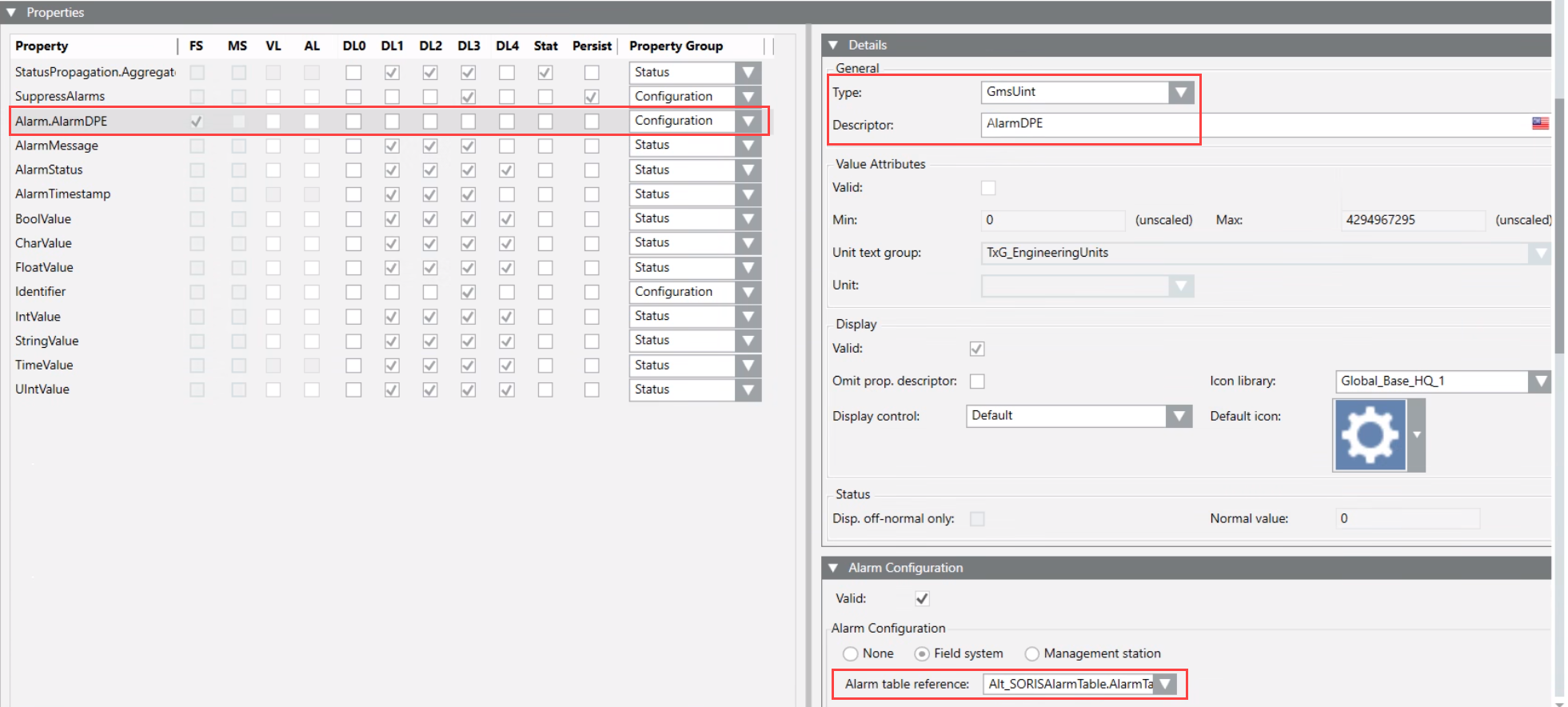Screen dimensions: 1568x707
Task: Click the US flag language icon in Descriptor field
Action: click(1539, 123)
